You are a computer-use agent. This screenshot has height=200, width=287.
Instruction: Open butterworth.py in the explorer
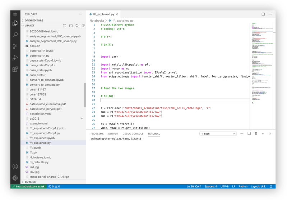click(40, 55)
